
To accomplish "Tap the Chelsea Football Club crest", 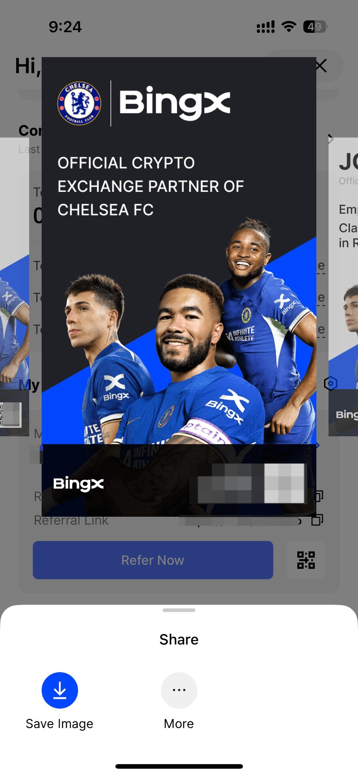I will coord(79,103).
